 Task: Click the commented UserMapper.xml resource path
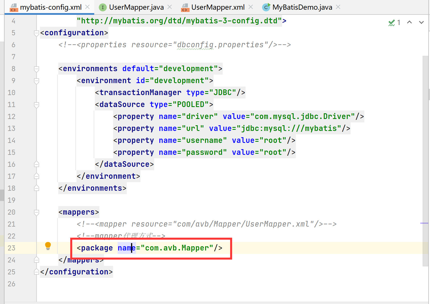243,224
